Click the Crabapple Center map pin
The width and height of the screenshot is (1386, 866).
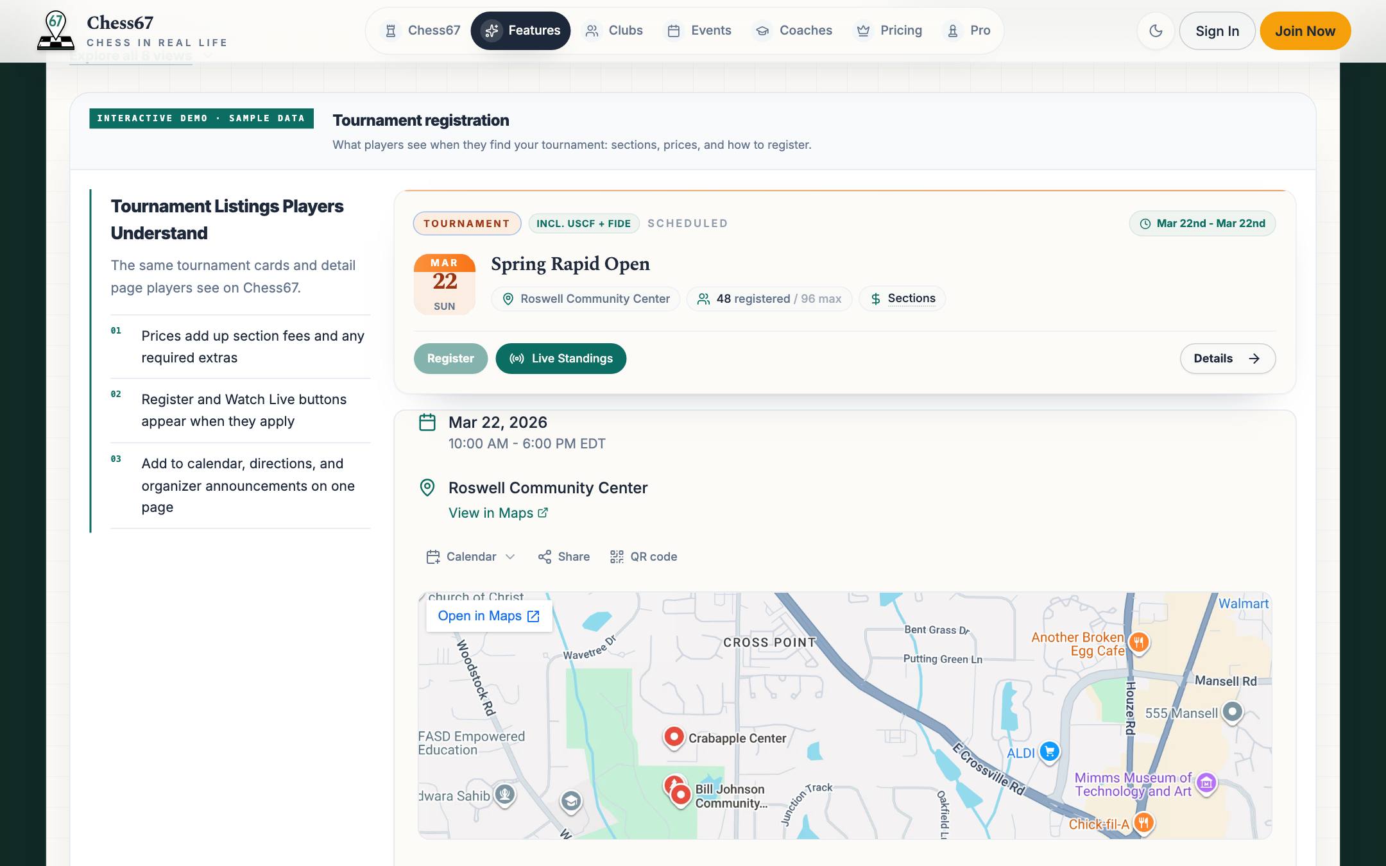click(x=674, y=738)
